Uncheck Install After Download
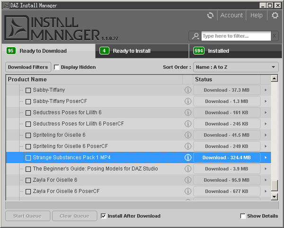Viewport: 284px width, 228px height. pyautogui.click(x=103, y=216)
